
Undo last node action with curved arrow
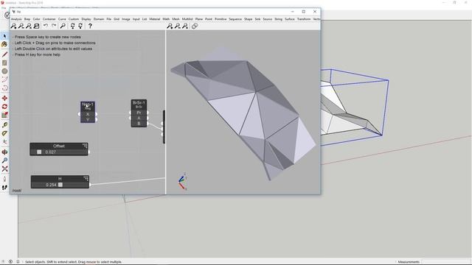[x=46, y=26]
